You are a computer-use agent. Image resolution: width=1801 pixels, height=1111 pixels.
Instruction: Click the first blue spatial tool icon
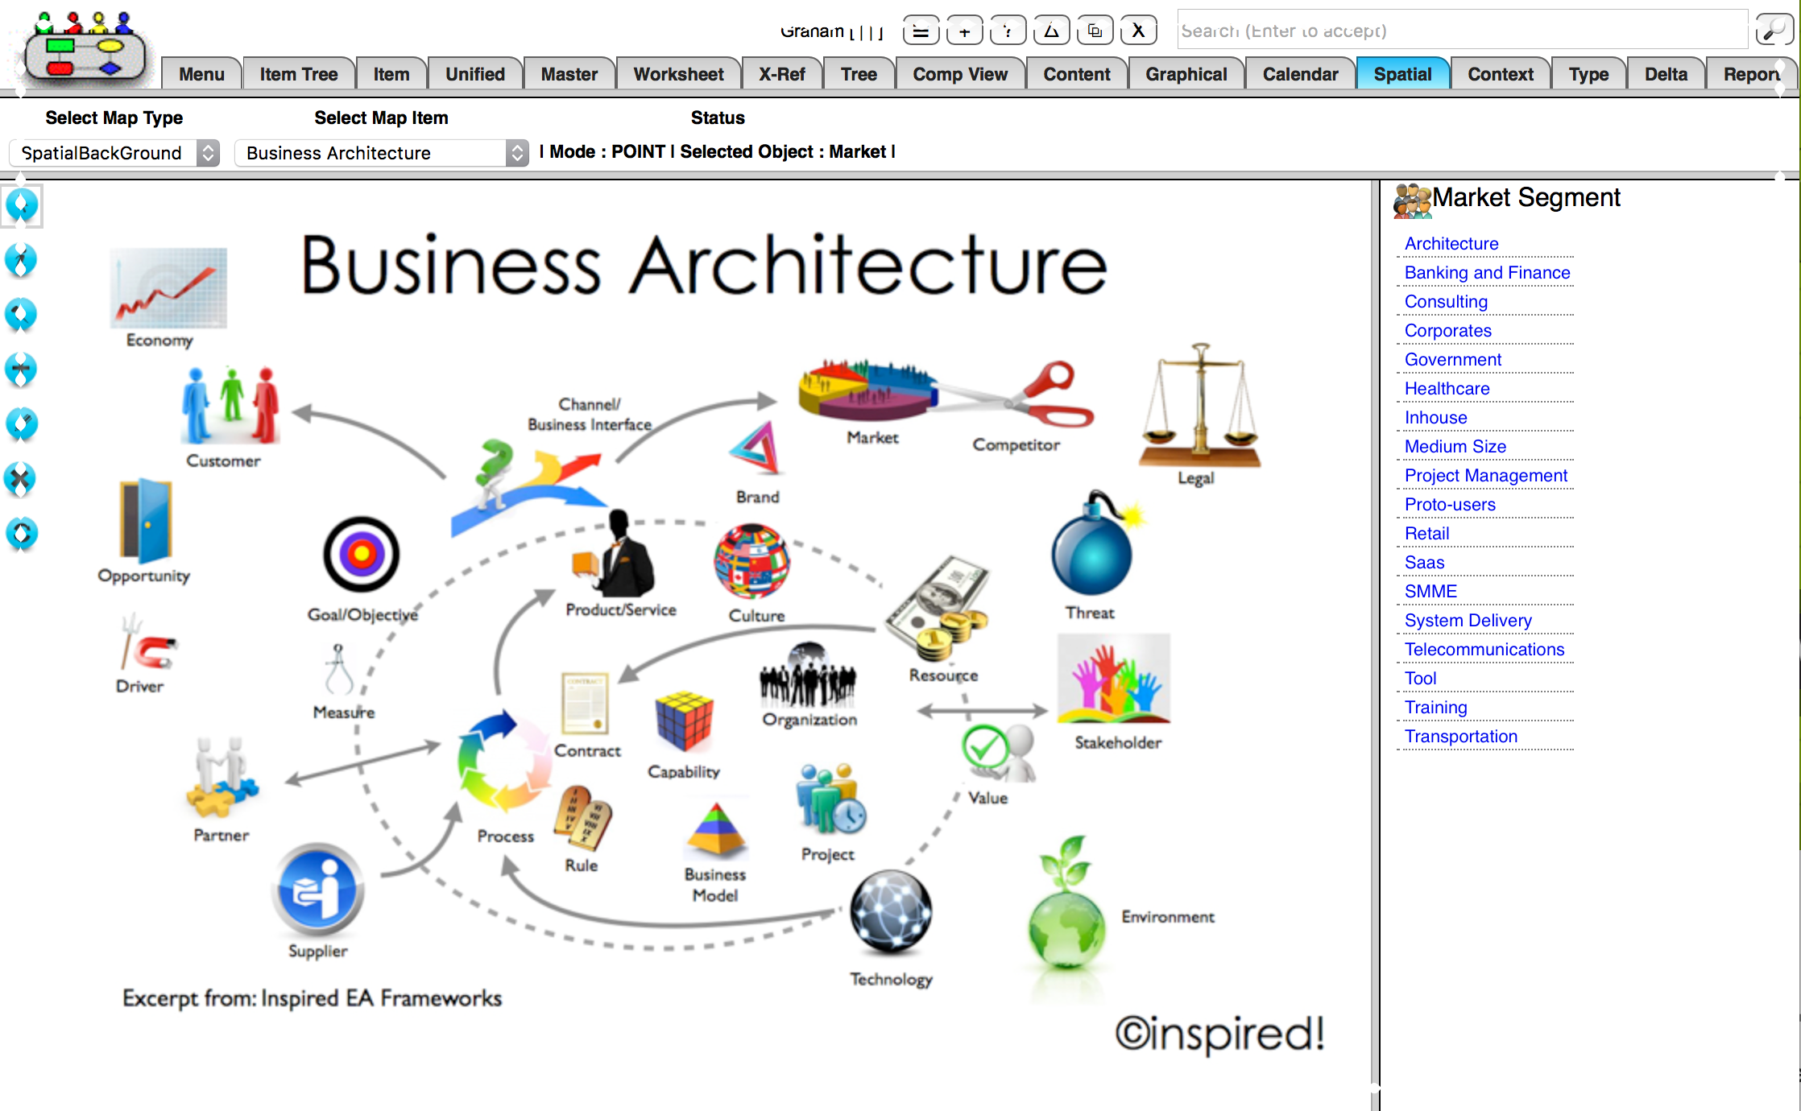point(22,206)
